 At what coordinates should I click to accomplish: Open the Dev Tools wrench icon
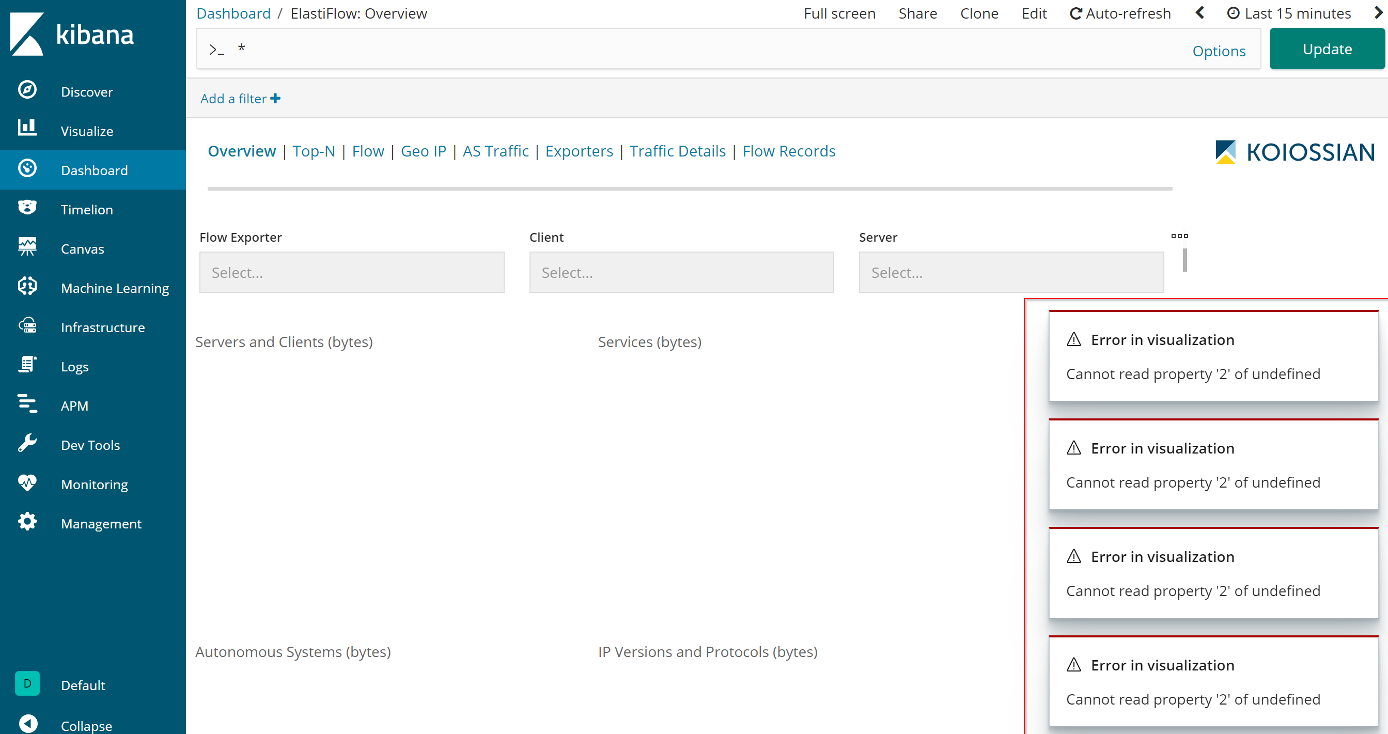click(x=27, y=444)
